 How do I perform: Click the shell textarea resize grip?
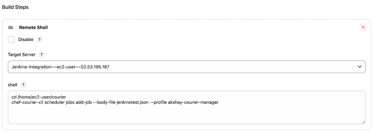coord(364,122)
